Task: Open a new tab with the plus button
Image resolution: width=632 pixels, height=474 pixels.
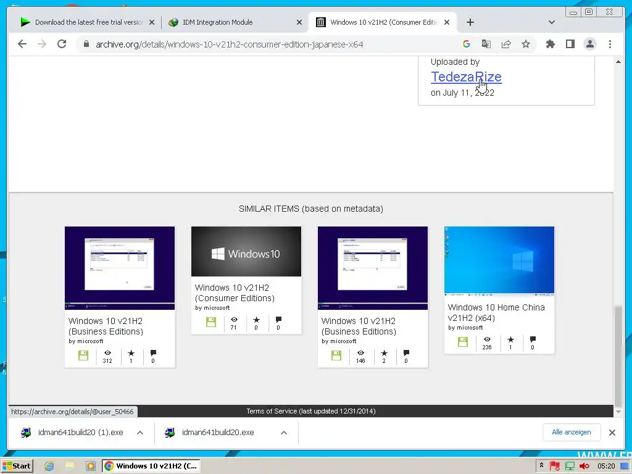Action: click(x=470, y=22)
